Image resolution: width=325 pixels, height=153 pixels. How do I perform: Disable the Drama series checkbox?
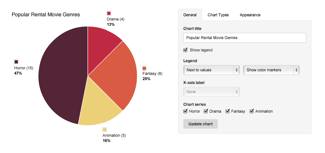point(206,111)
